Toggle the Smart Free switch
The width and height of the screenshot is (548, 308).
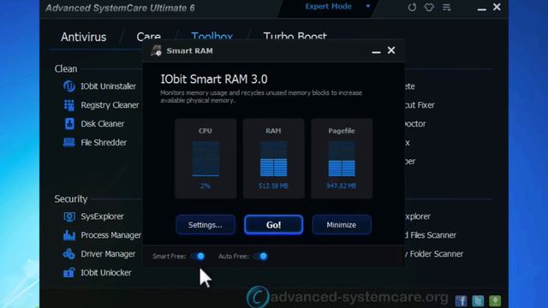click(x=198, y=257)
